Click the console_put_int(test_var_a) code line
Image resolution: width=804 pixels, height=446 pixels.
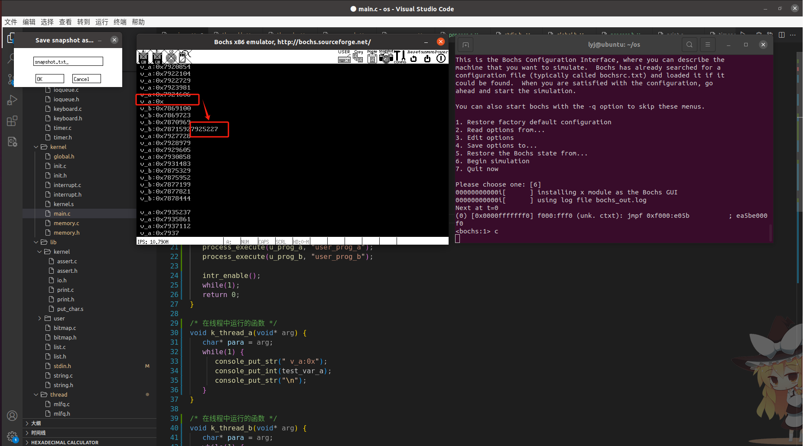coord(273,371)
